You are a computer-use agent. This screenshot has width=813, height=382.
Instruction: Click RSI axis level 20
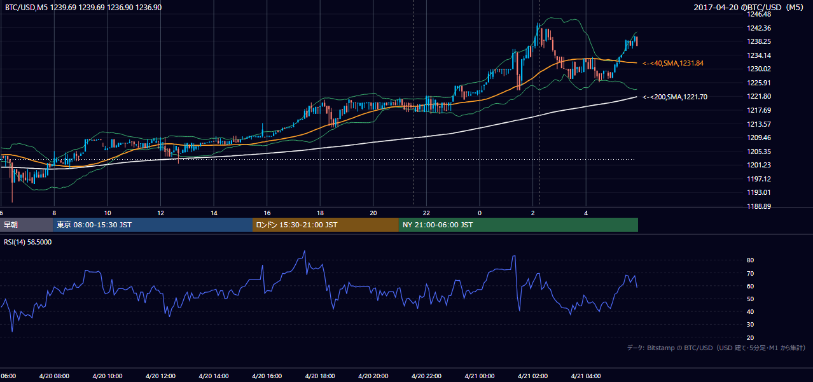[x=750, y=337]
